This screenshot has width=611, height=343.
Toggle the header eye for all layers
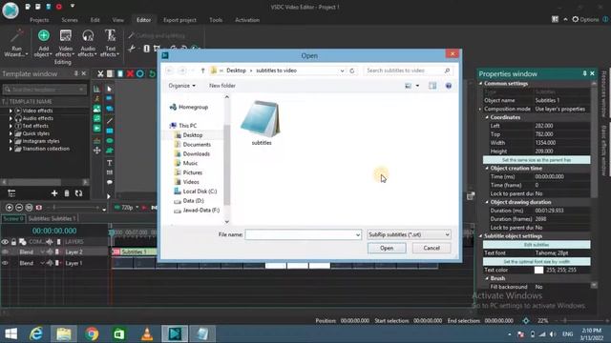[x=5, y=242]
